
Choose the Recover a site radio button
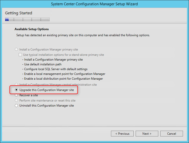pyautogui.click(x=16, y=95)
